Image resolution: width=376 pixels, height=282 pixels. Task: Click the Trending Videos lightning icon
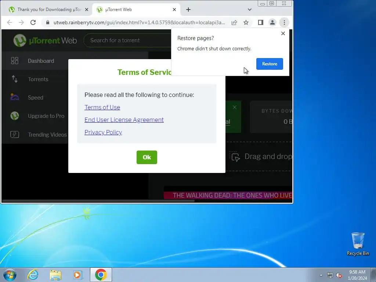pos(15,134)
